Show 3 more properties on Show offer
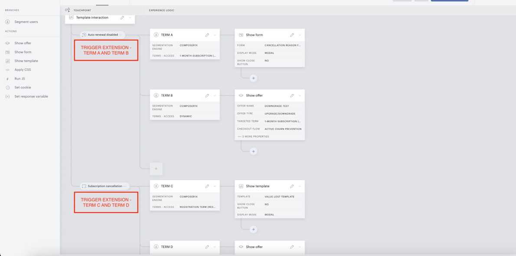Screen dimensions: 516x256 point(253,136)
